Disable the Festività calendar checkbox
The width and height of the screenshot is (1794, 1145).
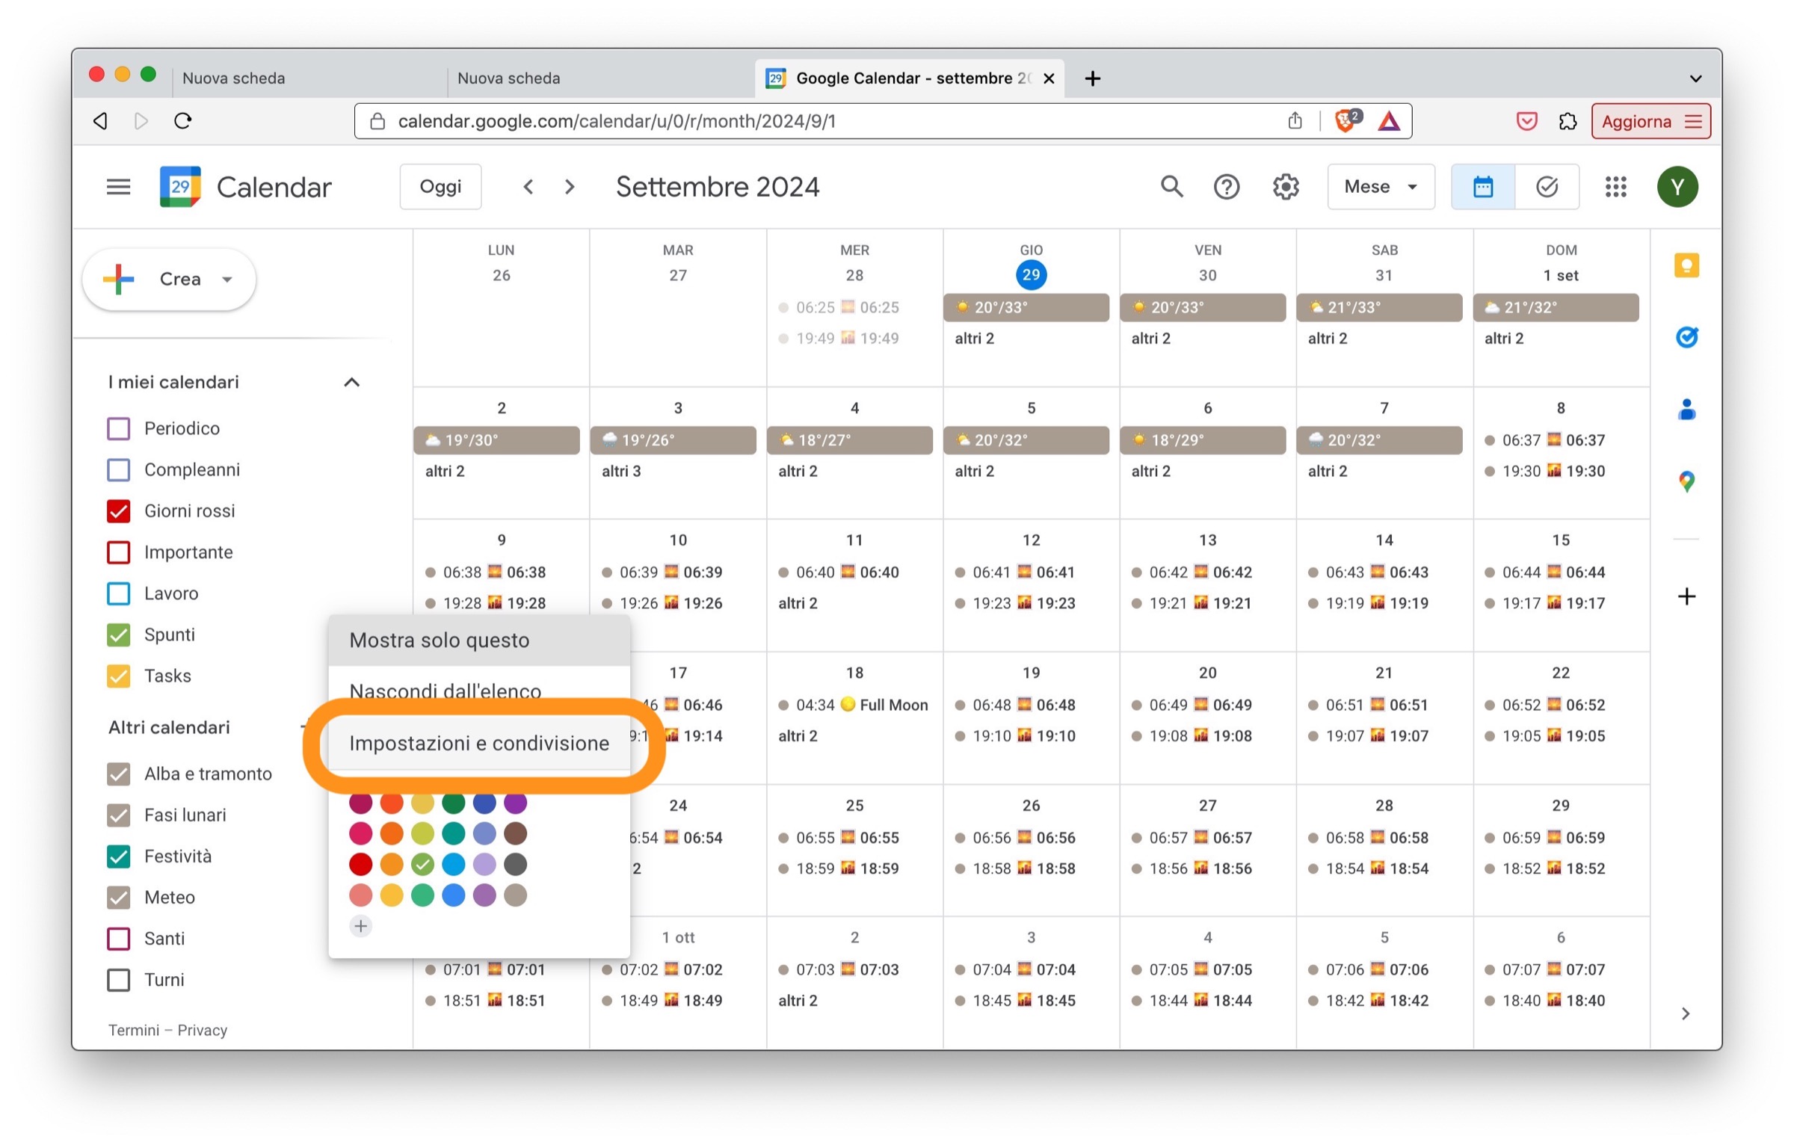point(119,857)
